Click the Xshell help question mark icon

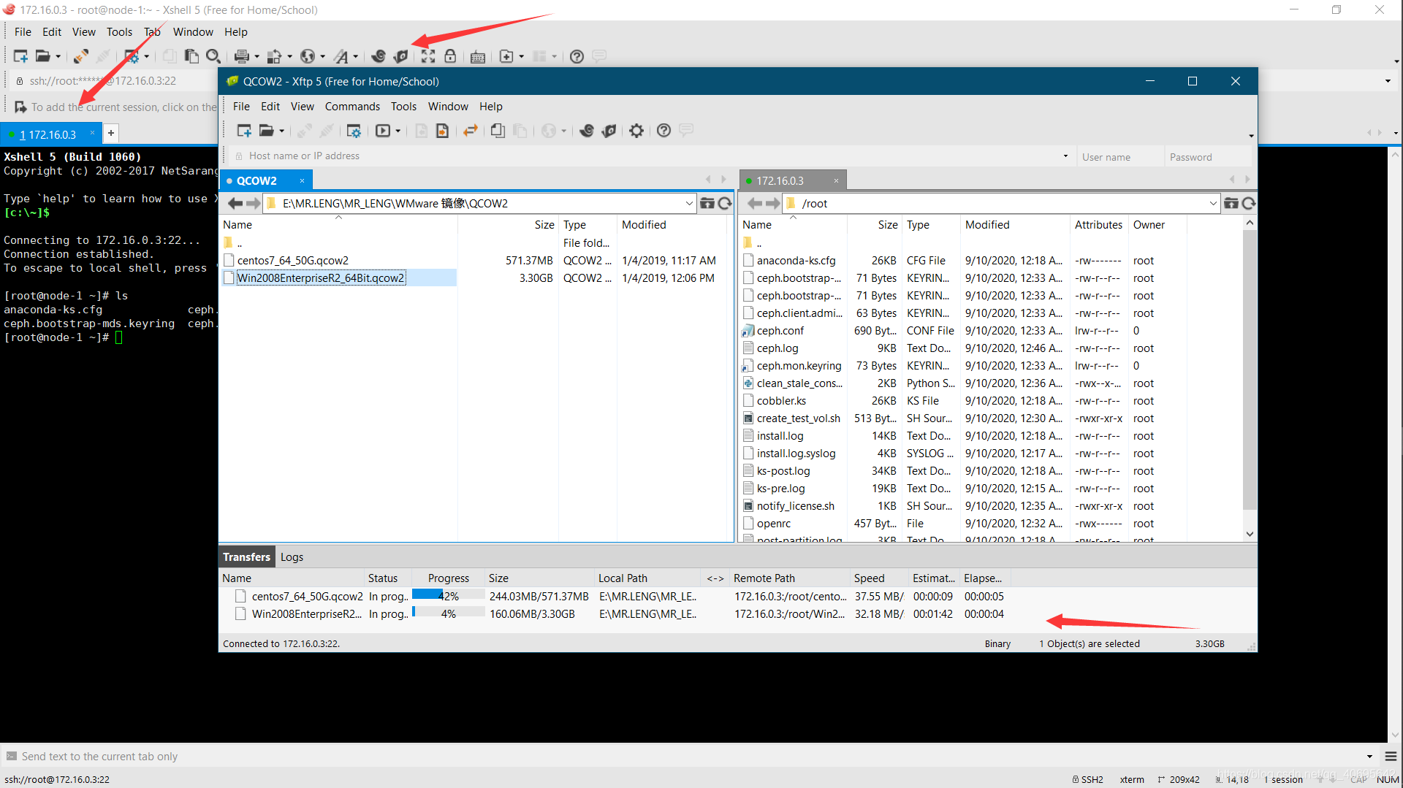point(577,56)
